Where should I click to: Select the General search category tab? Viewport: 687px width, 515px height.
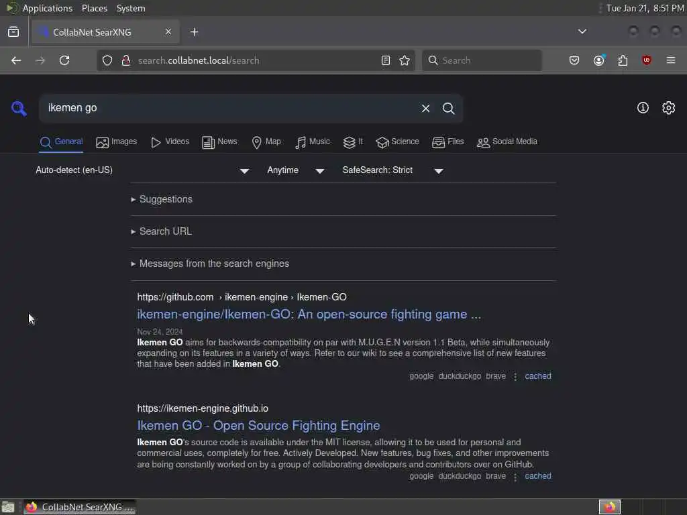pyautogui.click(x=61, y=142)
